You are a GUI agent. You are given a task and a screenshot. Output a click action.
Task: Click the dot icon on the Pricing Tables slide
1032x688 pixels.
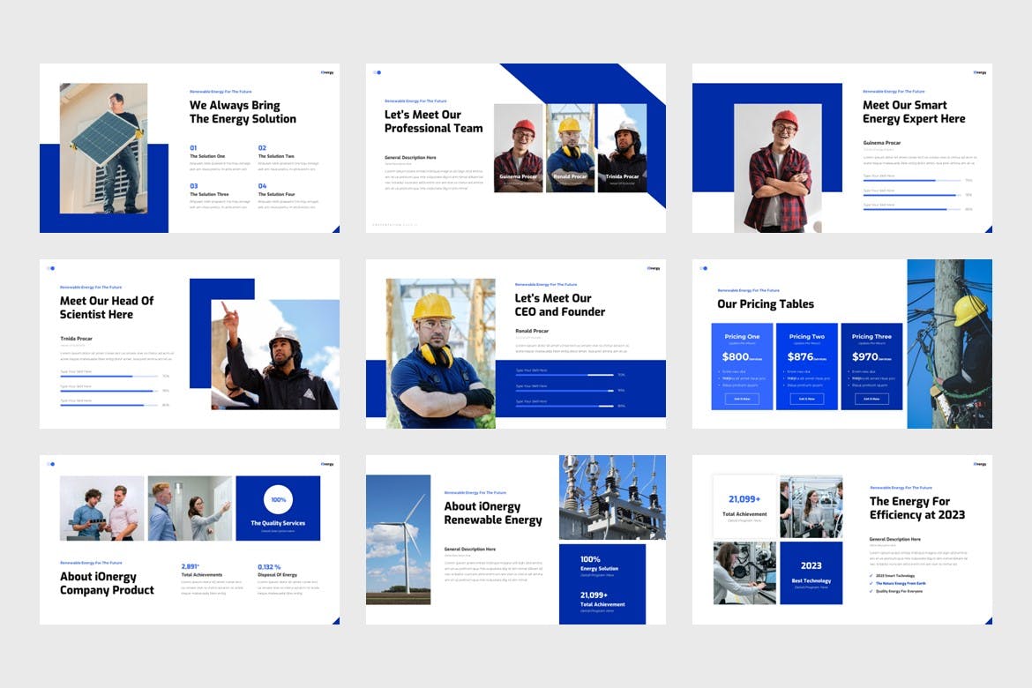(x=703, y=268)
